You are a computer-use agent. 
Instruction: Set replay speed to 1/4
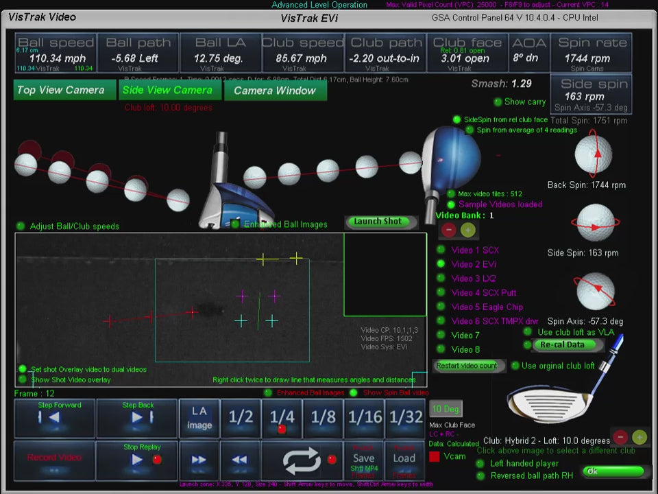tap(282, 418)
